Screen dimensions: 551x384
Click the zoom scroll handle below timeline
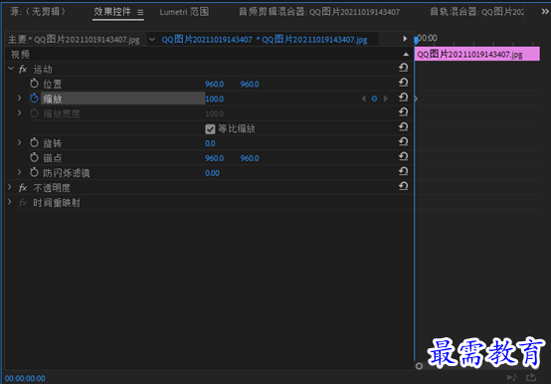419,366
